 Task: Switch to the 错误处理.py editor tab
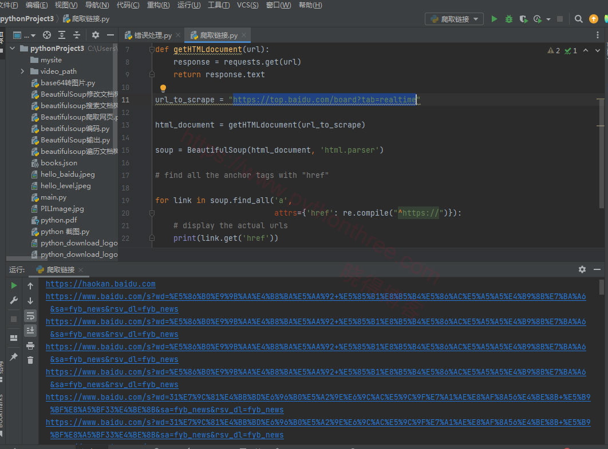pyautogui.click(x=152, y=35)
